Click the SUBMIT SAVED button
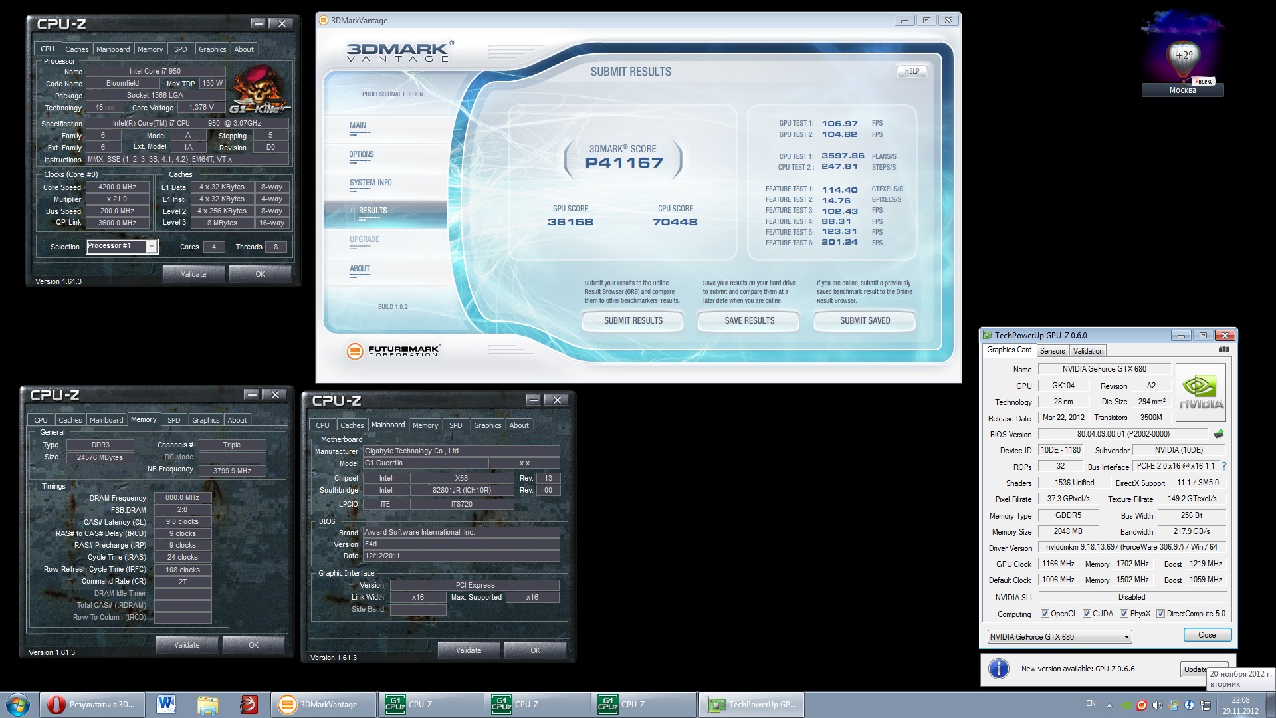The width and height of the screenshot is (1276, 718). pos(865,321)
